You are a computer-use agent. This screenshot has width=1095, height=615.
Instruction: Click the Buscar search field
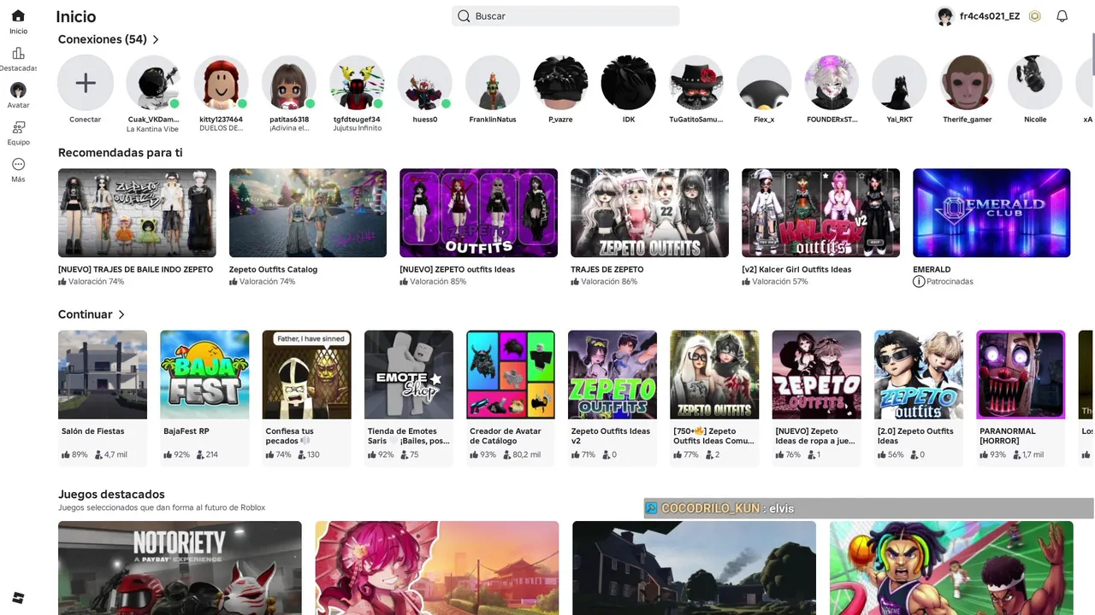(x=565, y=16)
